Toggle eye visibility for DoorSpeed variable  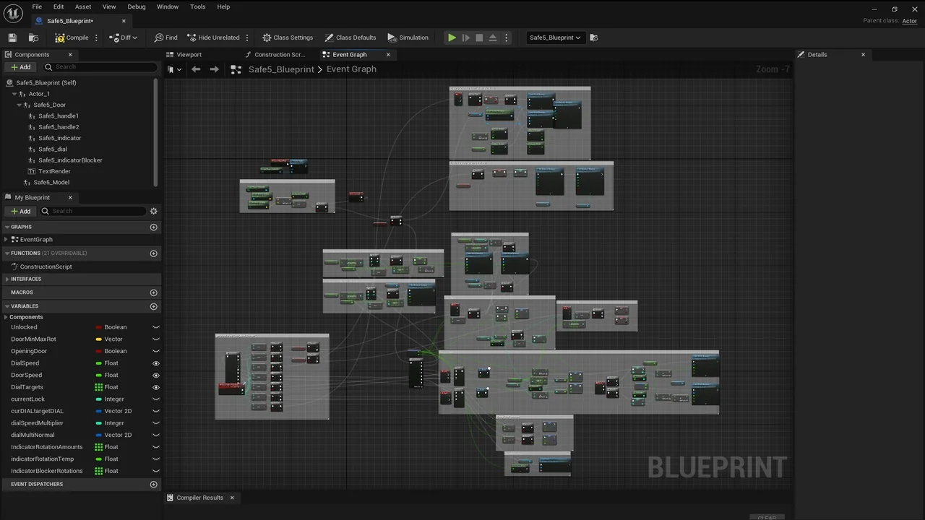coord(155,376)
